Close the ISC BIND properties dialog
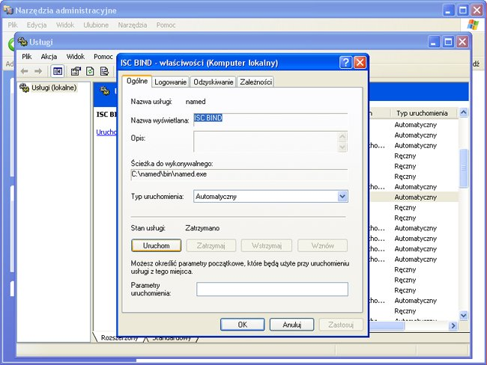 pos(360,63)
